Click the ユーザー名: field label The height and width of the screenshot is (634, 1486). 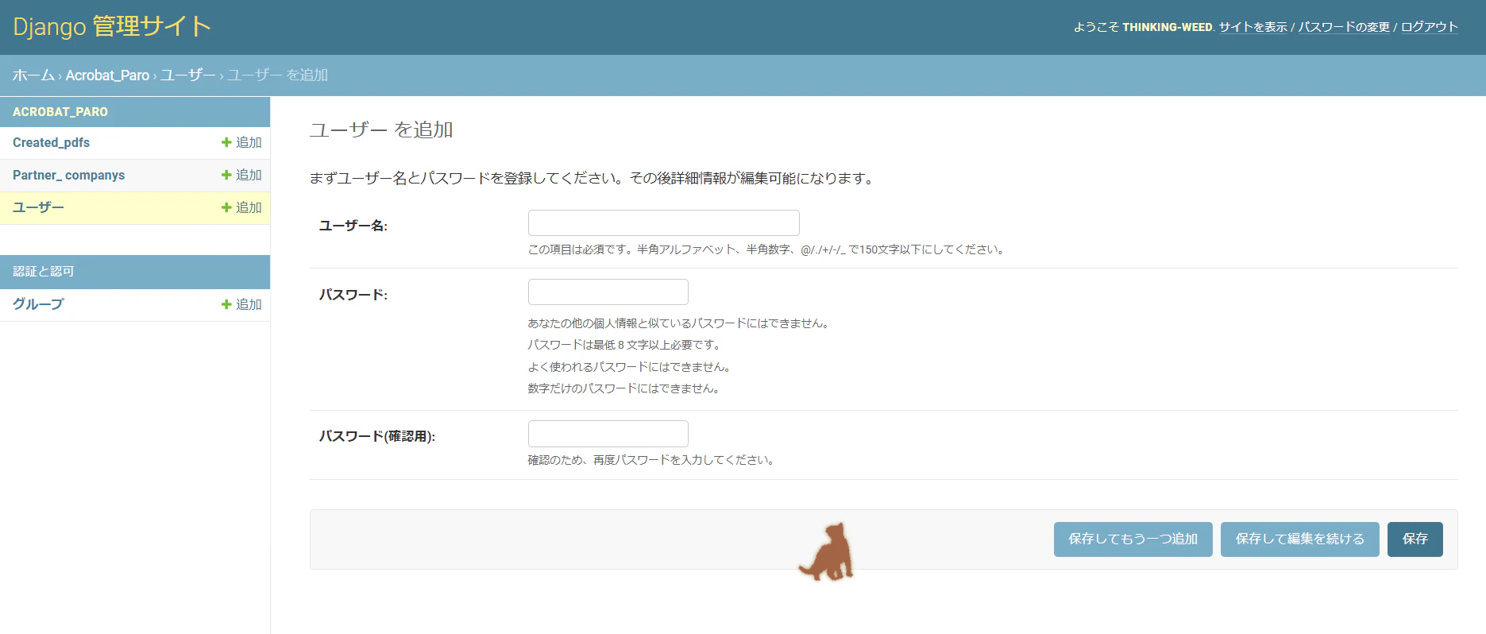coord(353,226)
